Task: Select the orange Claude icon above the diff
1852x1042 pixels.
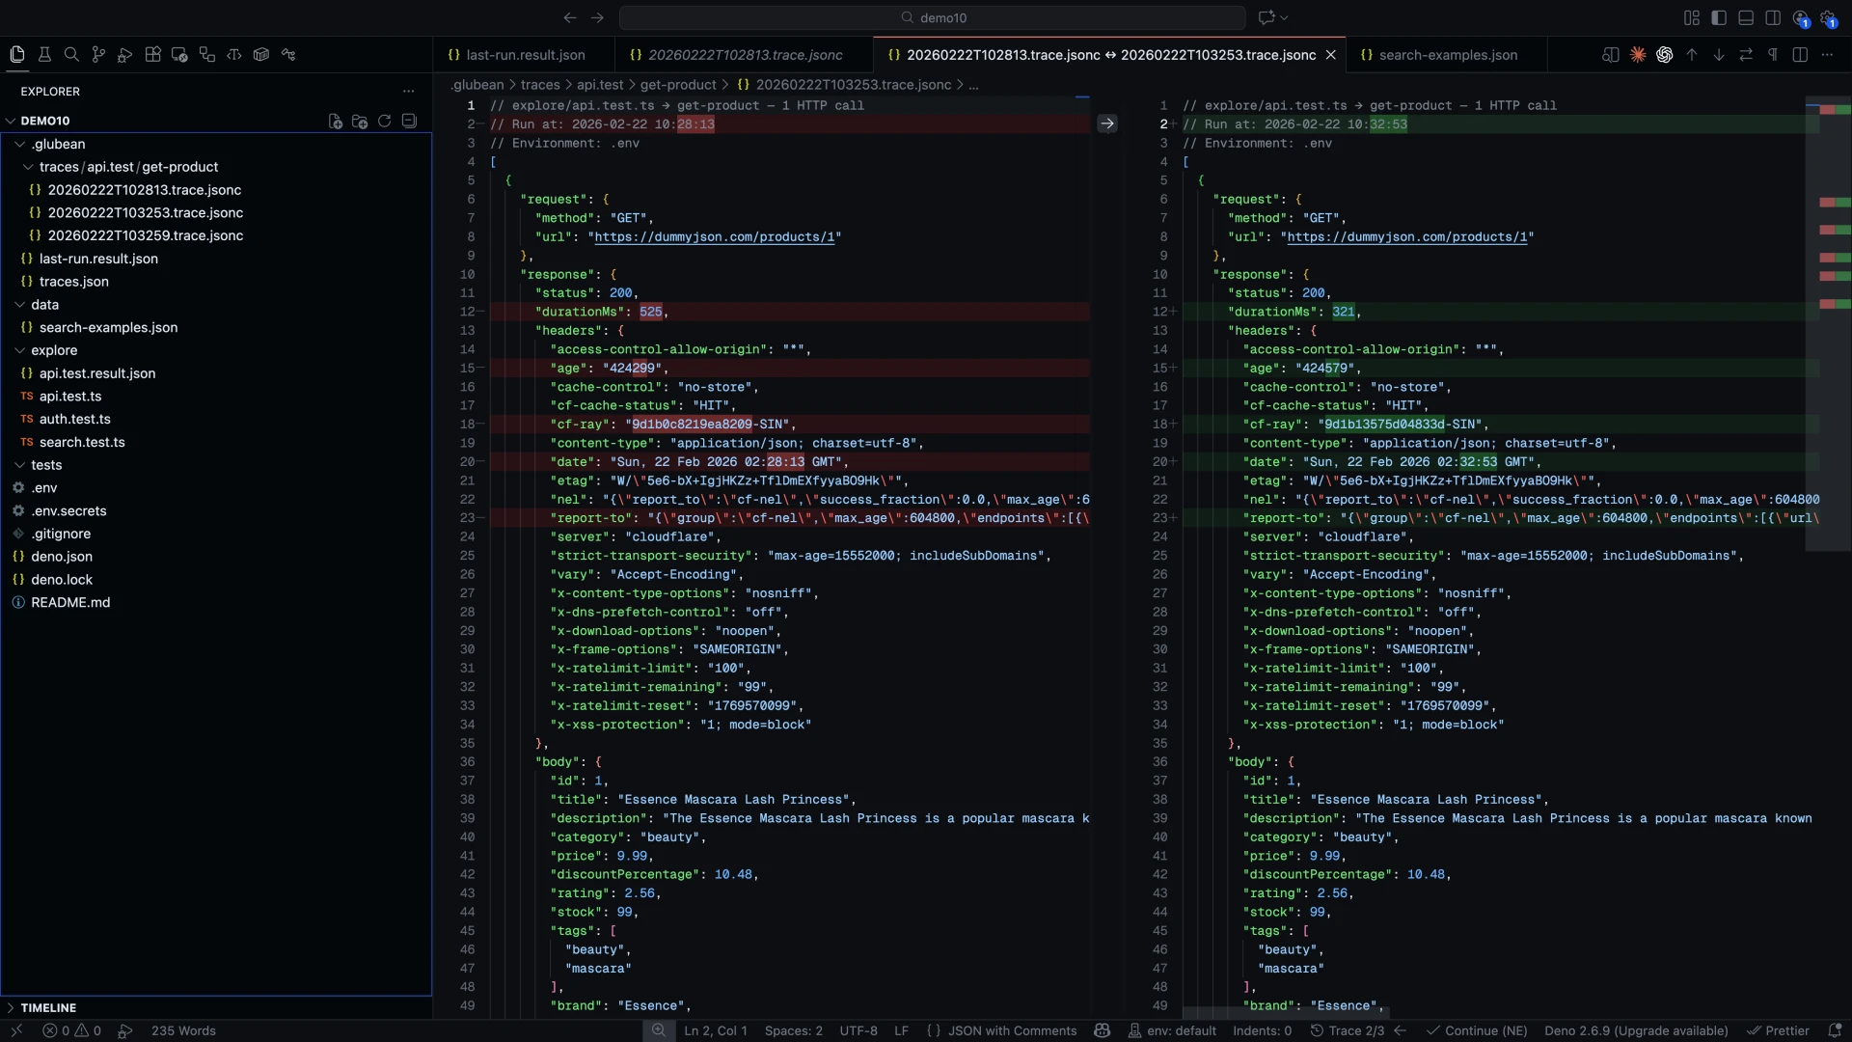Action: [1638, 55]
